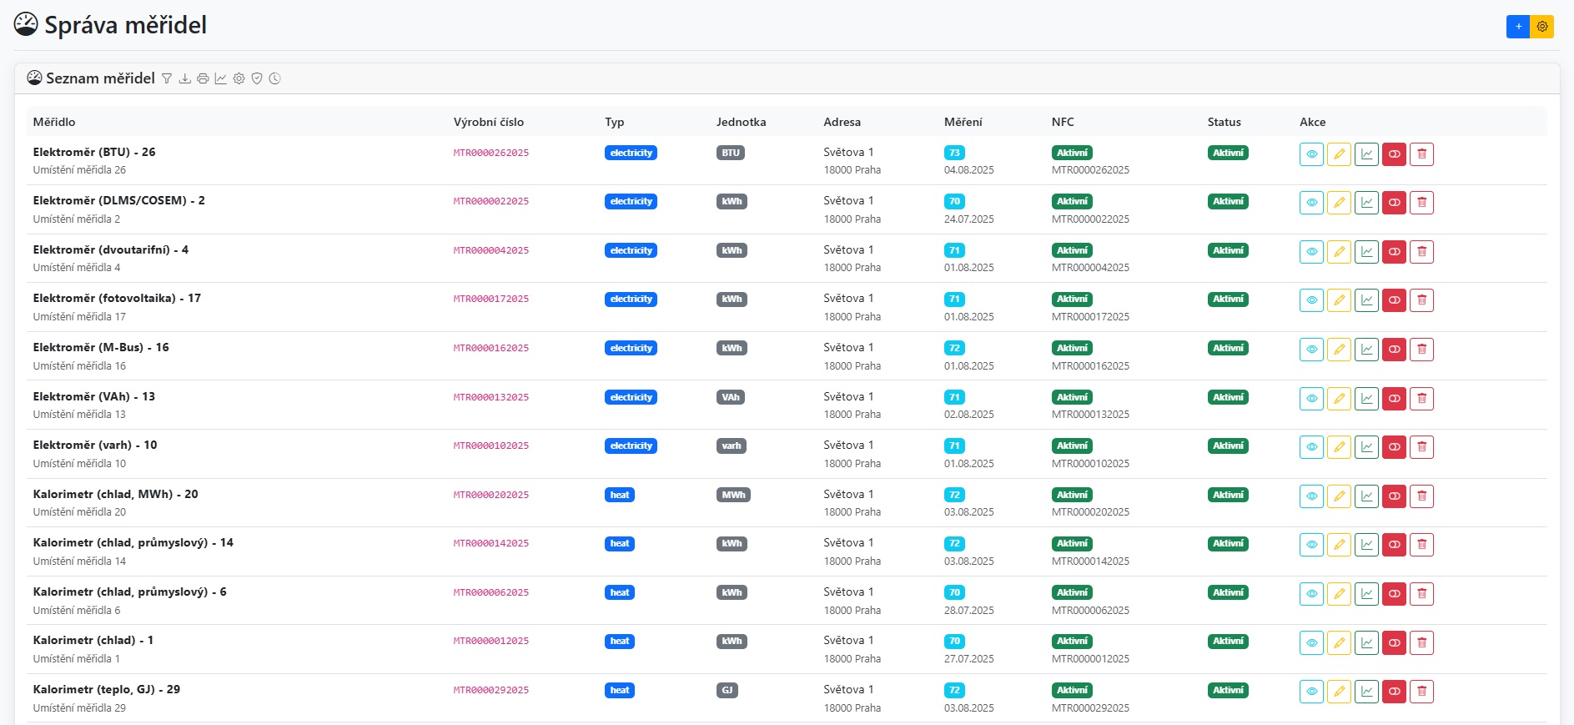View details of Elektroměr (BTU) - 26
Viewport: 1574px width, 725px height.
coord(1311,154)
